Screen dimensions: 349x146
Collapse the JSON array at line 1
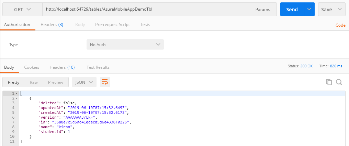16,93
